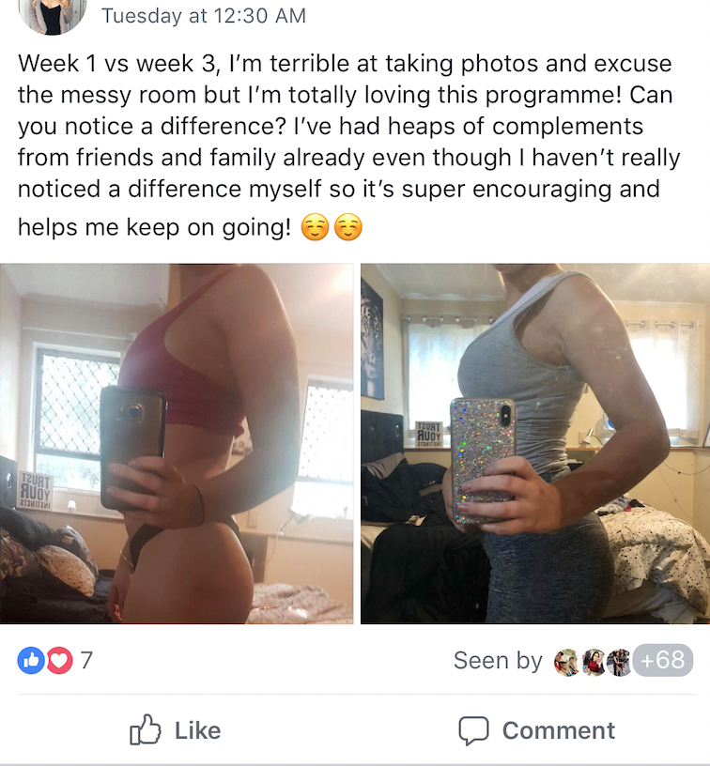The width and height of the screenshot is (710, 766).
Task: Open third Seen by avatar
Action: (x=619, y=663)
